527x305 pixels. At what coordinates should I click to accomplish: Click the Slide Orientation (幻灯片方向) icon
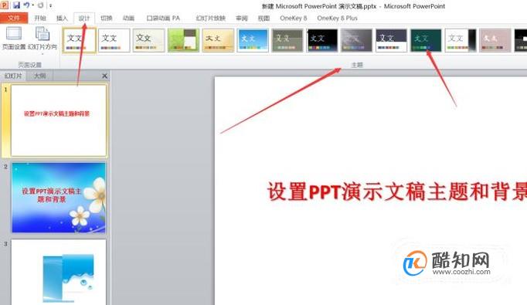click(42, 35)
